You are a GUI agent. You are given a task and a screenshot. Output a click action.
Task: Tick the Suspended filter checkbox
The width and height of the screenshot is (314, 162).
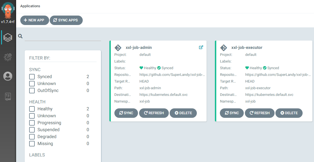[32, 130]
